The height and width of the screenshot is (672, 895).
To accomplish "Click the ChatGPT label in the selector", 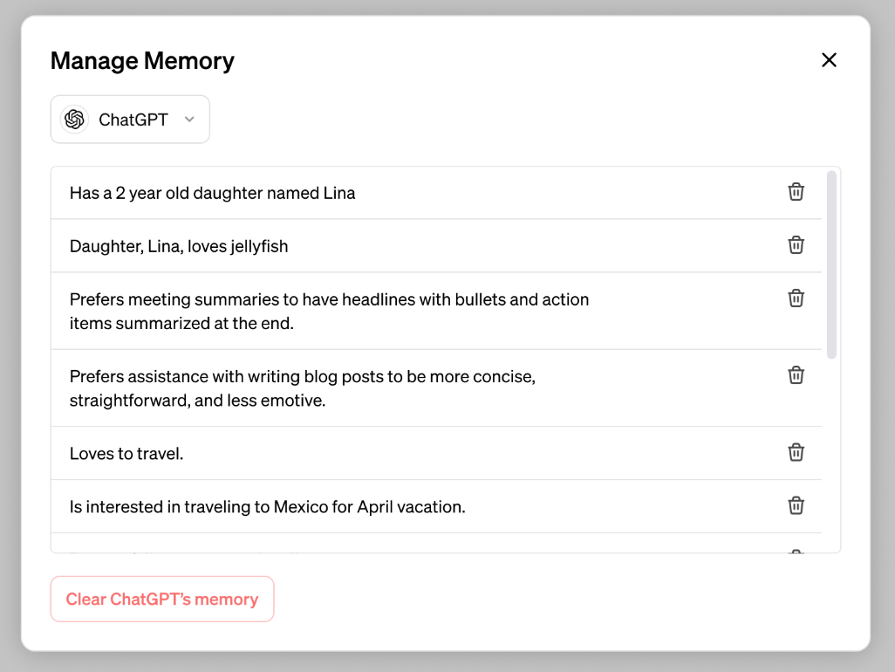I will (133, 120).
